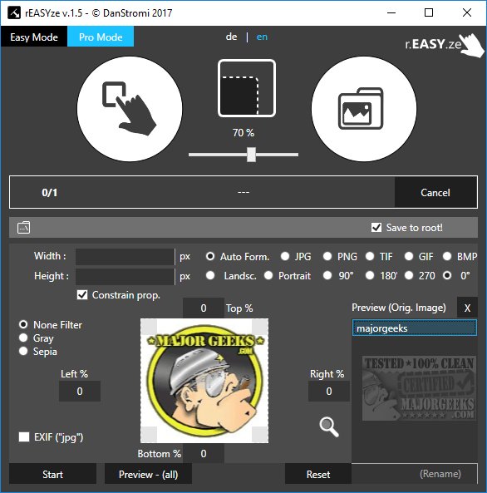Toggle the 'Save to root!' checkbox

point(376,227)
